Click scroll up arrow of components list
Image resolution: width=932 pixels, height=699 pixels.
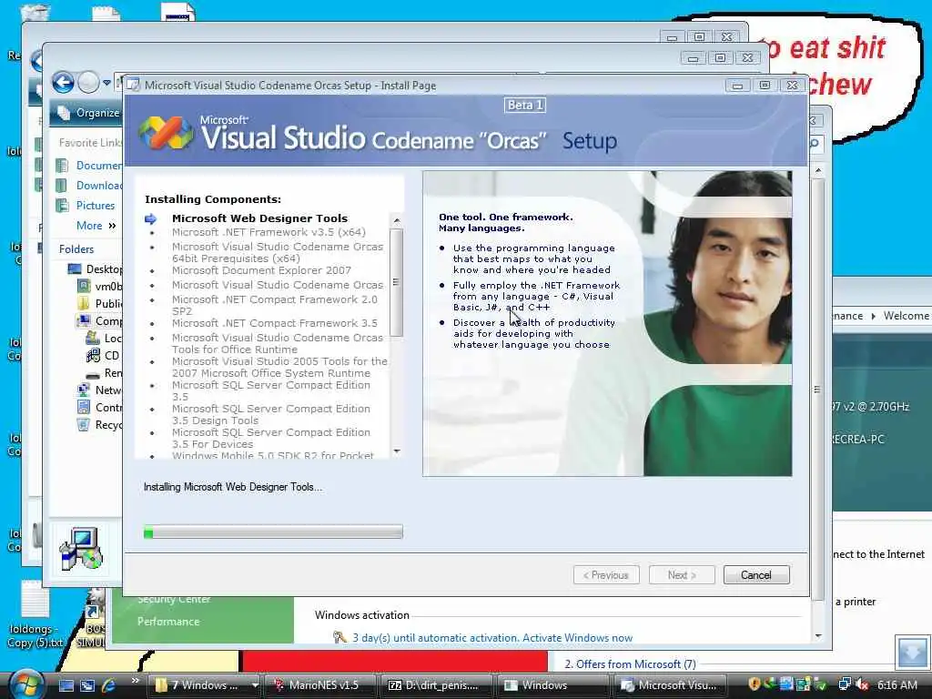(x=397, y=220)
